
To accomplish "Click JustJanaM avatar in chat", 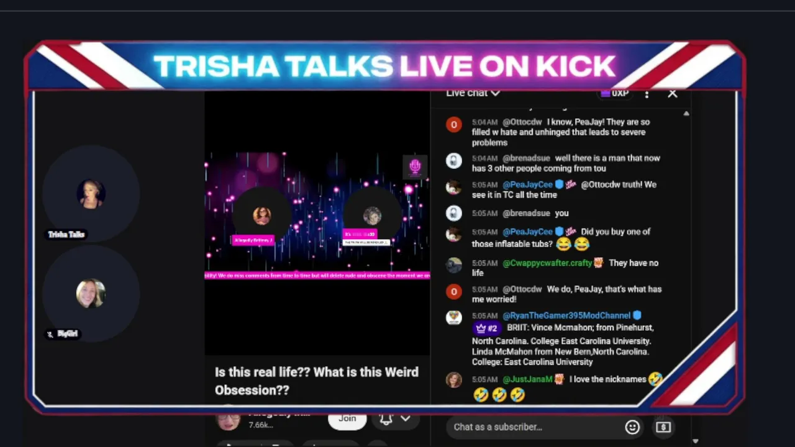I will pyautogui.click(x=454, y=379).
